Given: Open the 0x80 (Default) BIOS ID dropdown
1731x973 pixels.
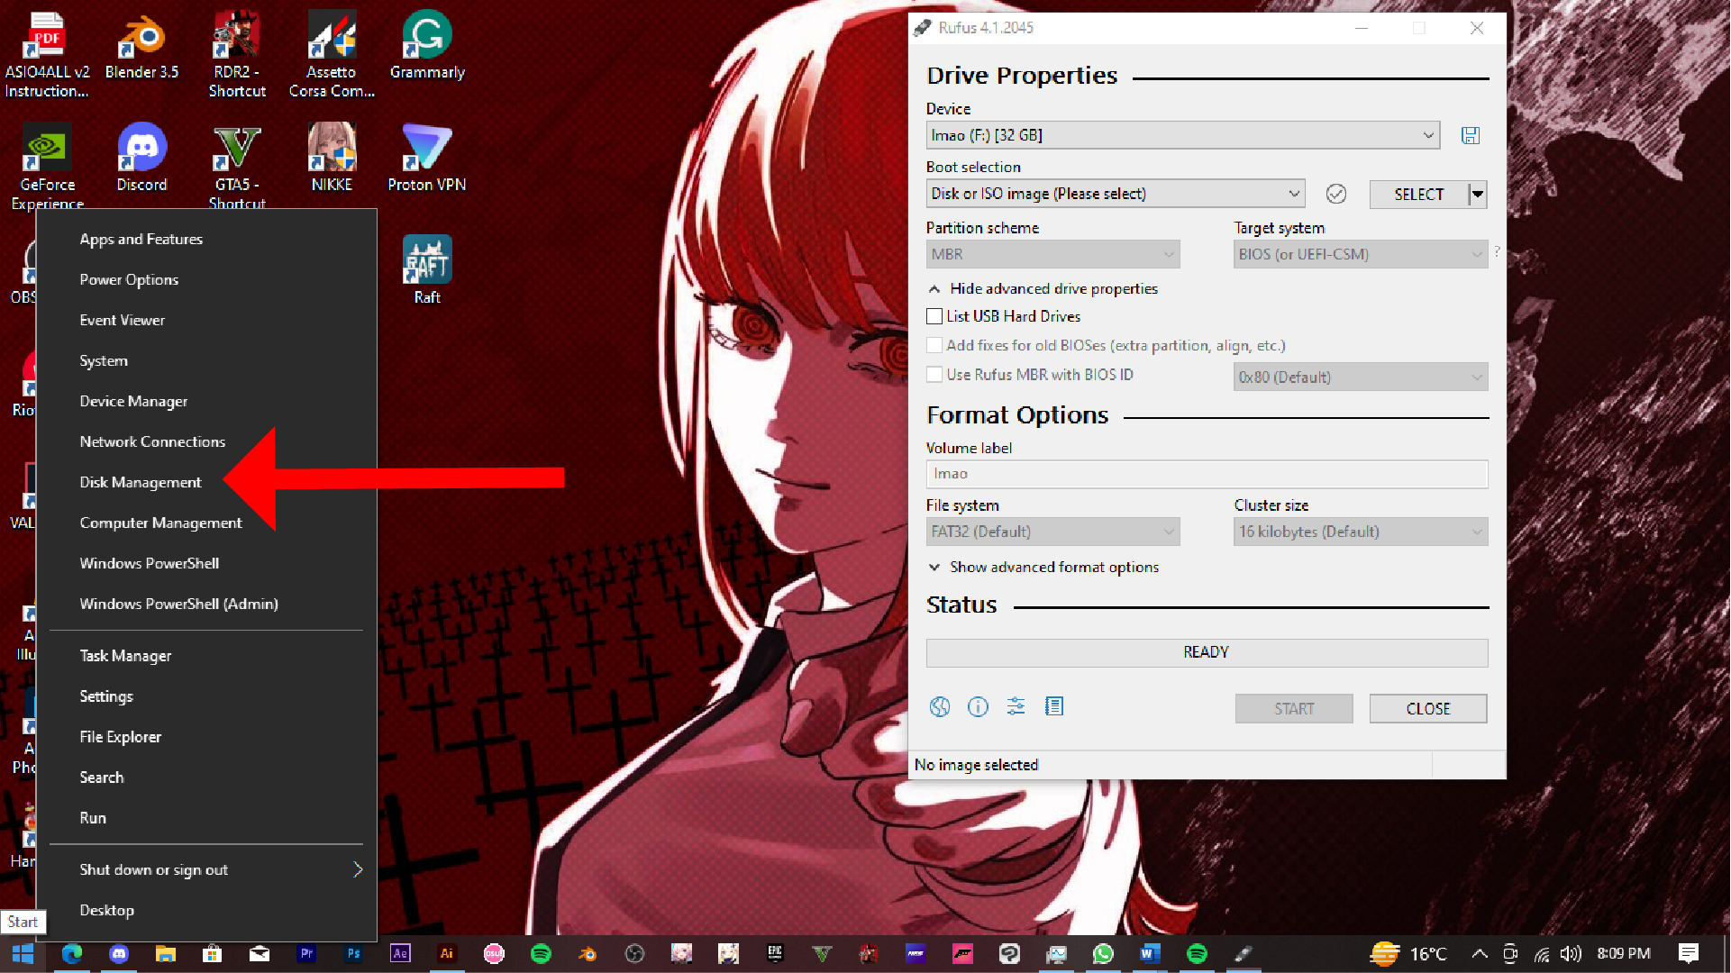Looking at the screenshot, I should coord(1361,377).
